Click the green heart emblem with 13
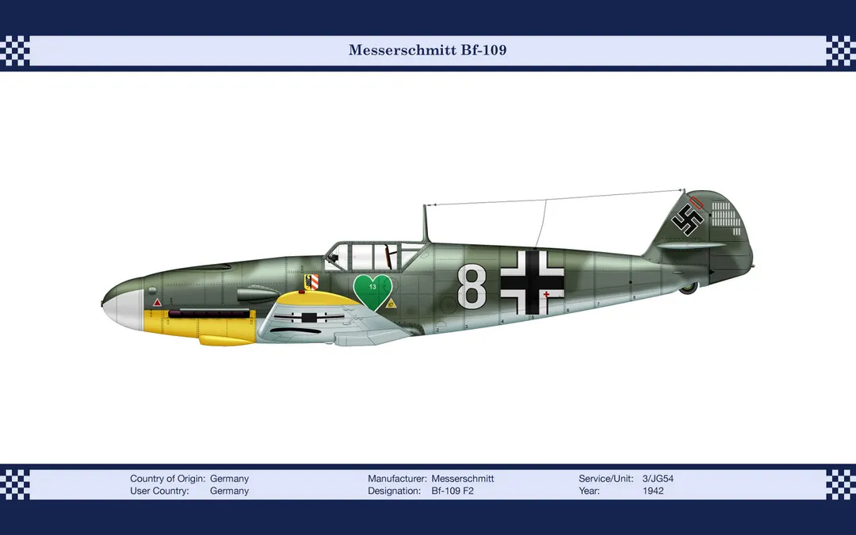Screen dimensions: 856x535 tap(373, 292)
